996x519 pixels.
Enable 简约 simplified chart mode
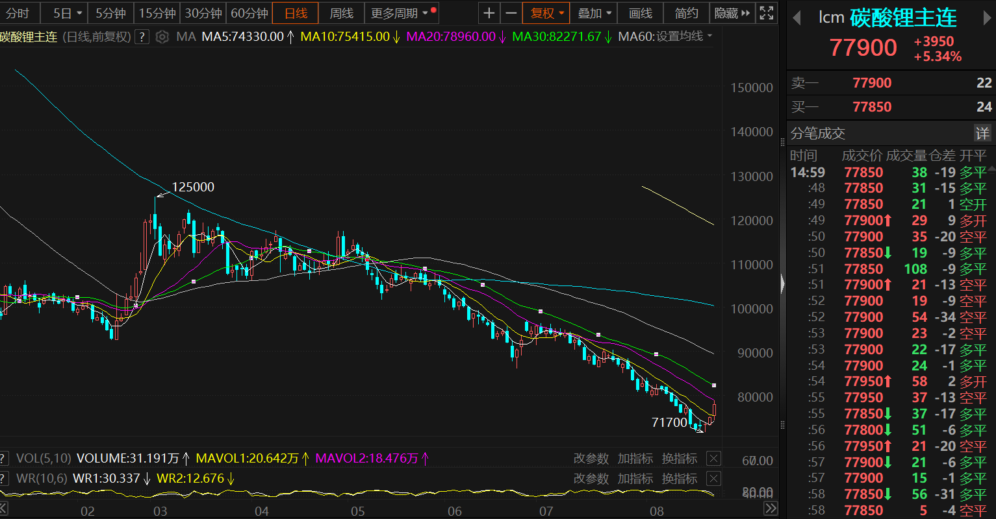click(x=685, y=12)
